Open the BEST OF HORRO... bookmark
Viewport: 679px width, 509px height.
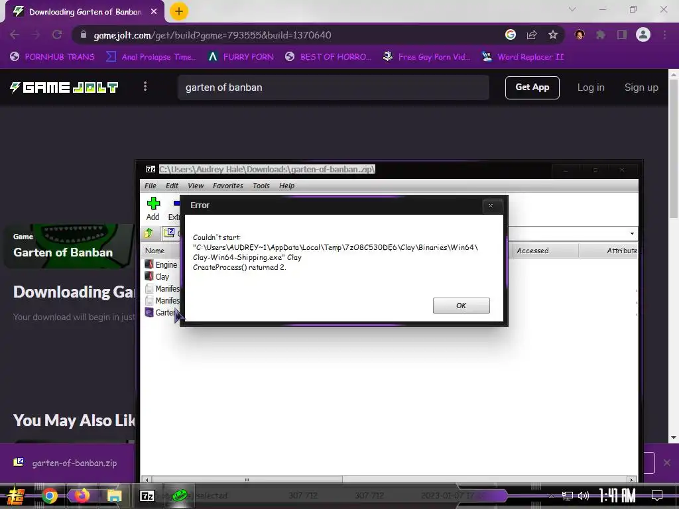coord(328,57)
